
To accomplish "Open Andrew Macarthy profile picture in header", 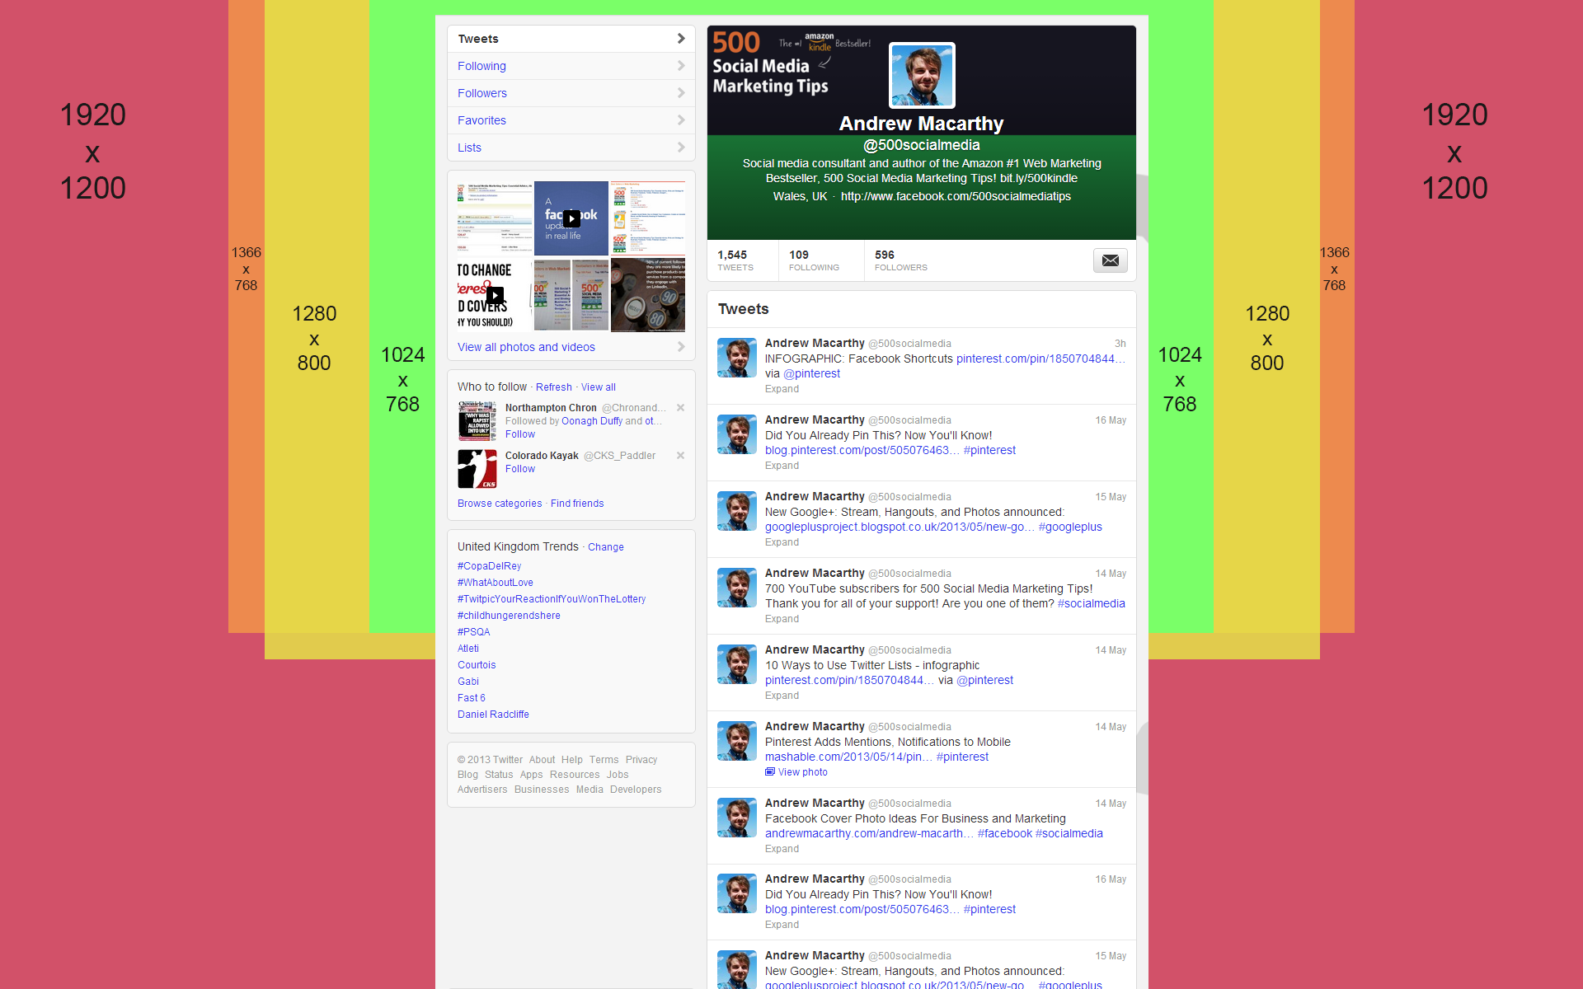I will 922,76.
